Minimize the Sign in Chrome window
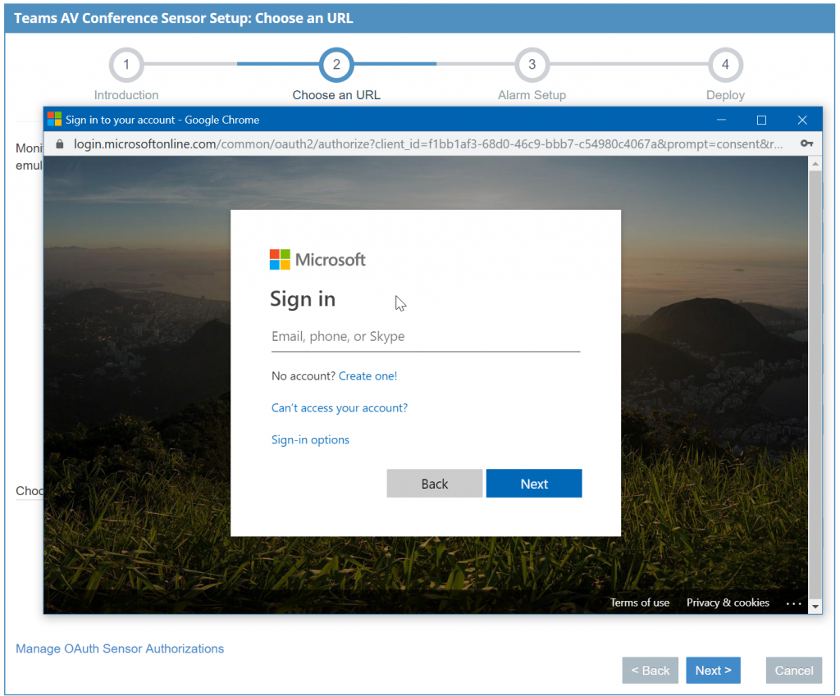Viewport: 840px width, 696px height. coord(721,120)
